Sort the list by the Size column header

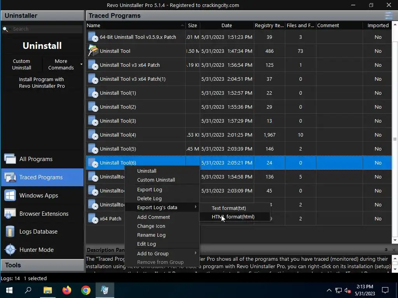(192, 25)
